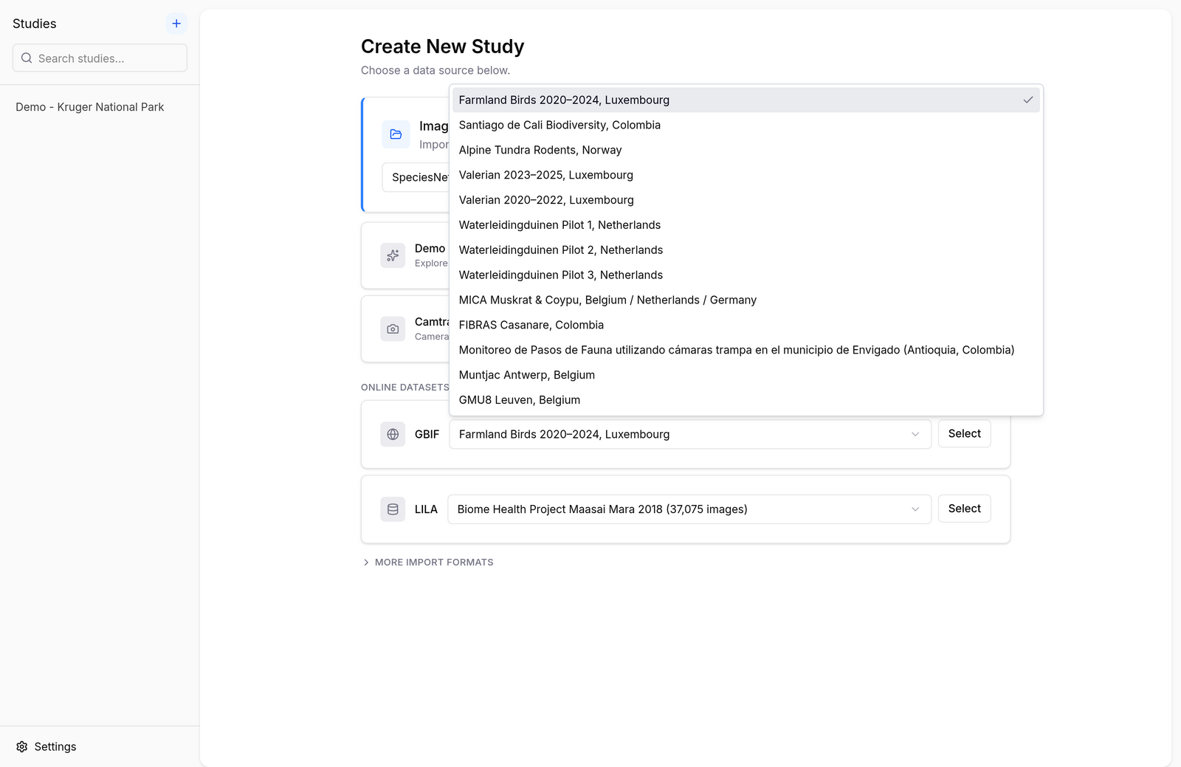Click the GBIF globe icon

(393, 434)
